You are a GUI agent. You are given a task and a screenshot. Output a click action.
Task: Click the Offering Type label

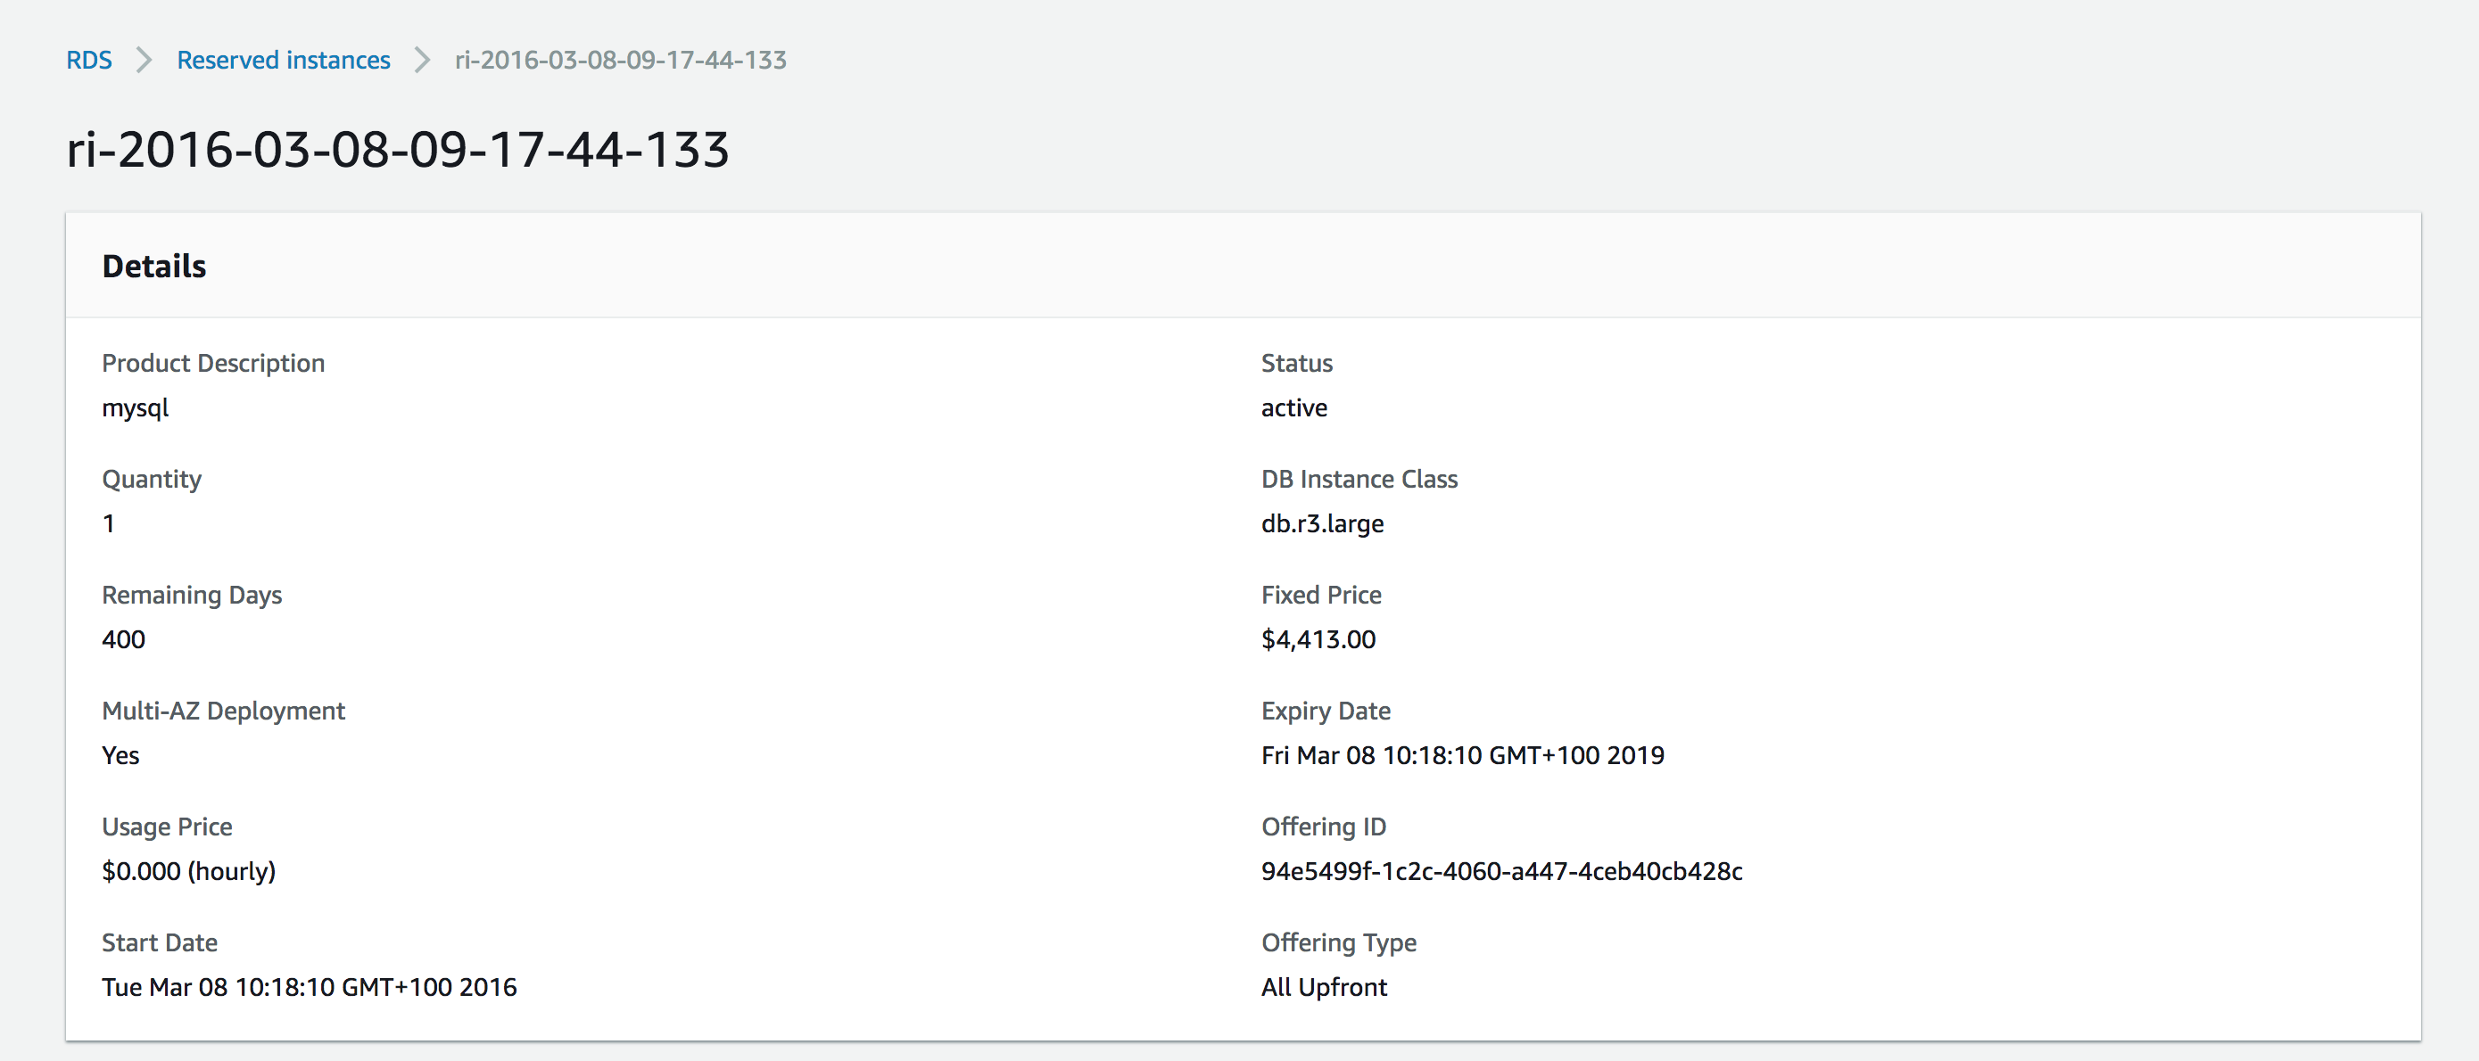click(1338, 942)
